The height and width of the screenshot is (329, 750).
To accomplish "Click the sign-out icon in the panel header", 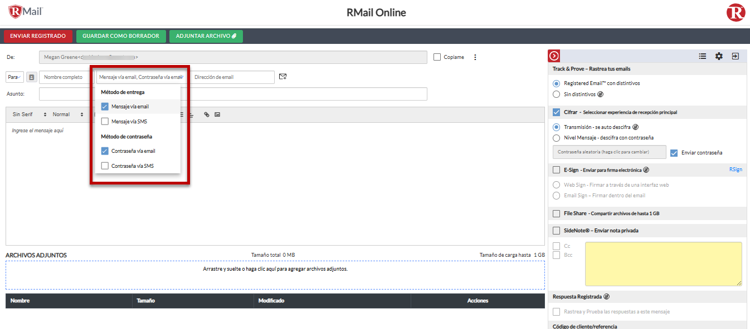I will coord(736,56).
